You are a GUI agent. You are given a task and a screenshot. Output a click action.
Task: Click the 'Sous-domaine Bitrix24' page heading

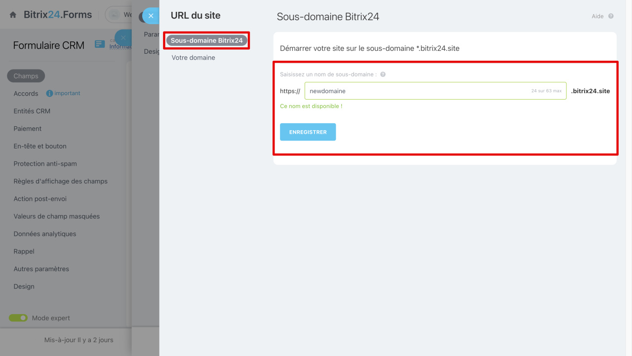coord(328,17)
